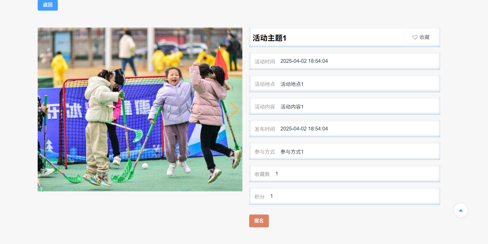Viewport: 488px width, 244px height.
Task: Click the 发布时间 value 2025-04-02 18:54:04
Action: (304, 129)
